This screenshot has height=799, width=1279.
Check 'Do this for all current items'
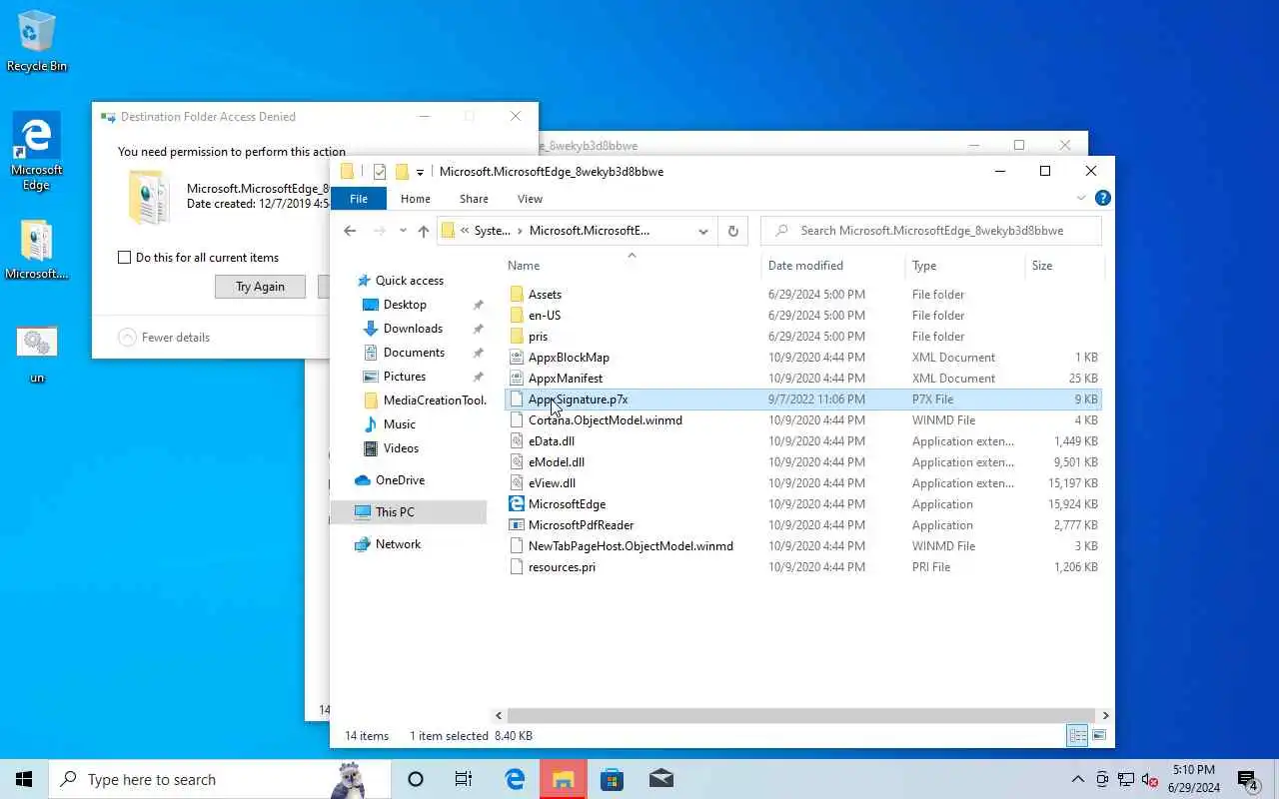[125, 258]
